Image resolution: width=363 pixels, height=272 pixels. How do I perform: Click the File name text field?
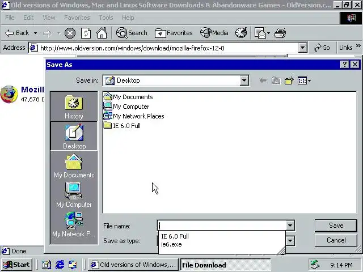coord(222,226)
